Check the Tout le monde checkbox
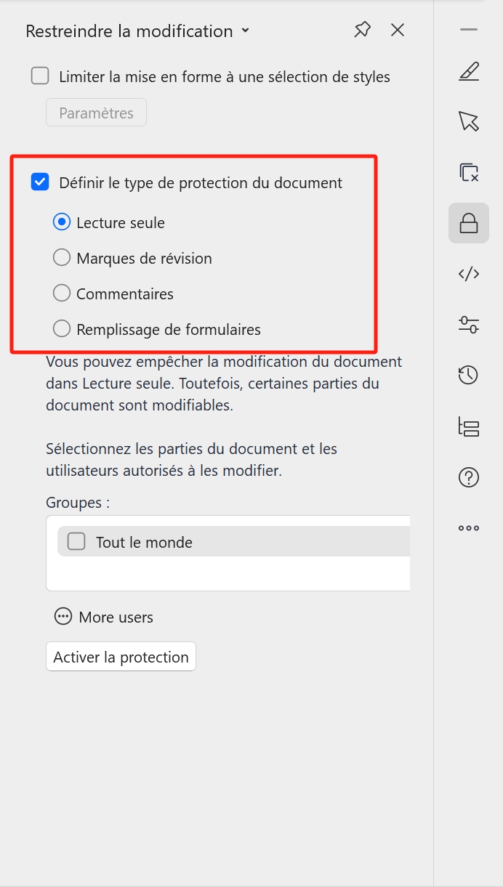This screenshot has height=887, width=503. tap(76, 542)
